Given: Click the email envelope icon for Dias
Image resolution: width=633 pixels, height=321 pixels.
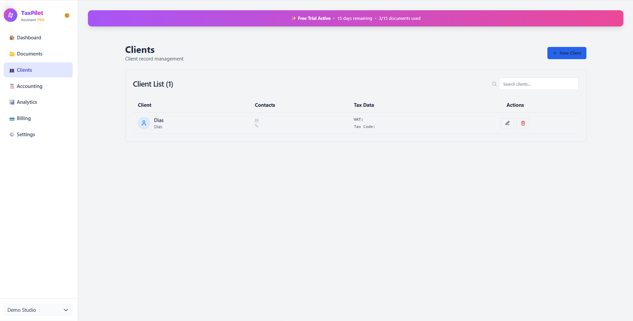Looking at the screenshot, I should (257, 120).
